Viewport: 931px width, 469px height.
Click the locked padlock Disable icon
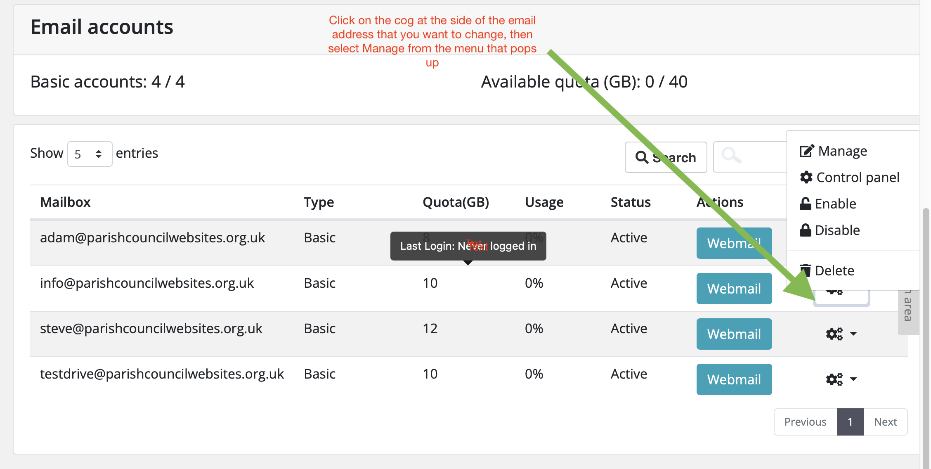click(805, 230)
